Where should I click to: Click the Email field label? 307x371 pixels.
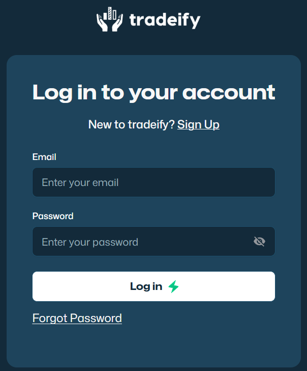[44, 157]
